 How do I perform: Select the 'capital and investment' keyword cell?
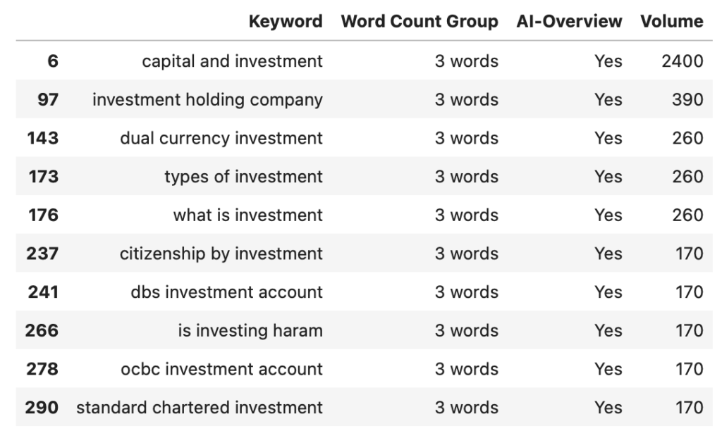point(232,61)
